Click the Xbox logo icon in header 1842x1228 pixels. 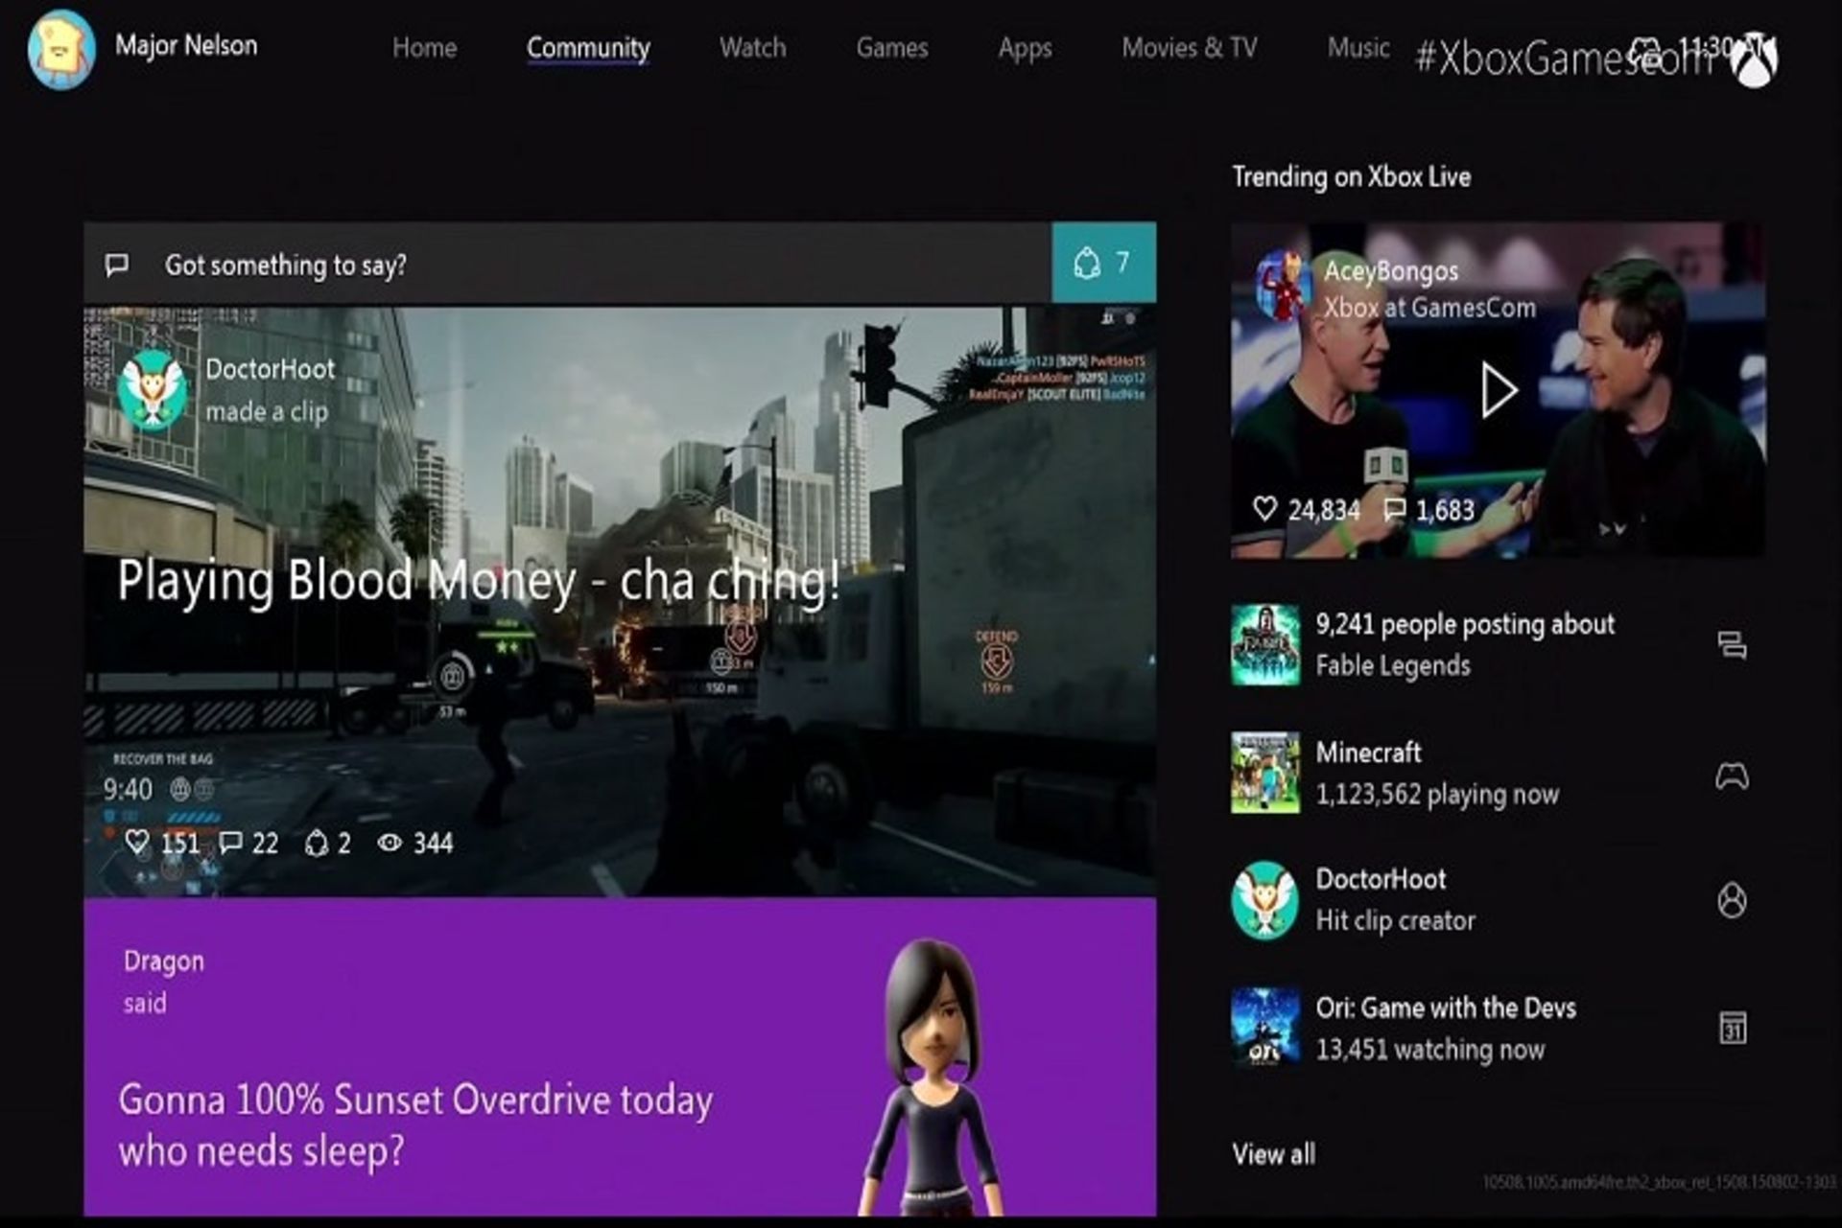[x=1756, y=59]
